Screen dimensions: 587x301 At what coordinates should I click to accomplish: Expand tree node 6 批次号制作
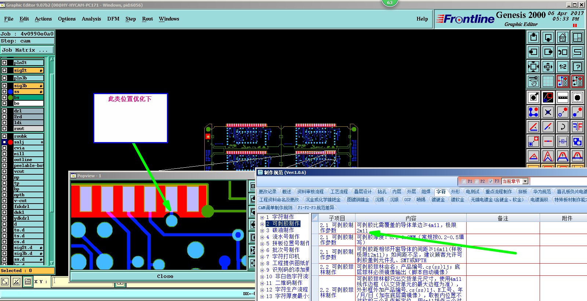pyautogui.click(x=262, y=250)
